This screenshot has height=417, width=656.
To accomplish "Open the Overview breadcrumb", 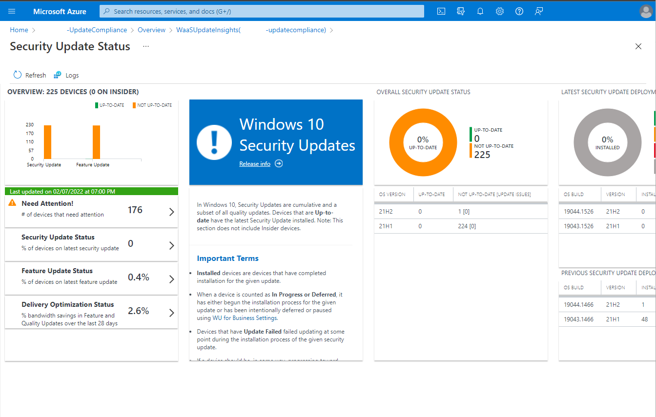I will pos(151,30).
